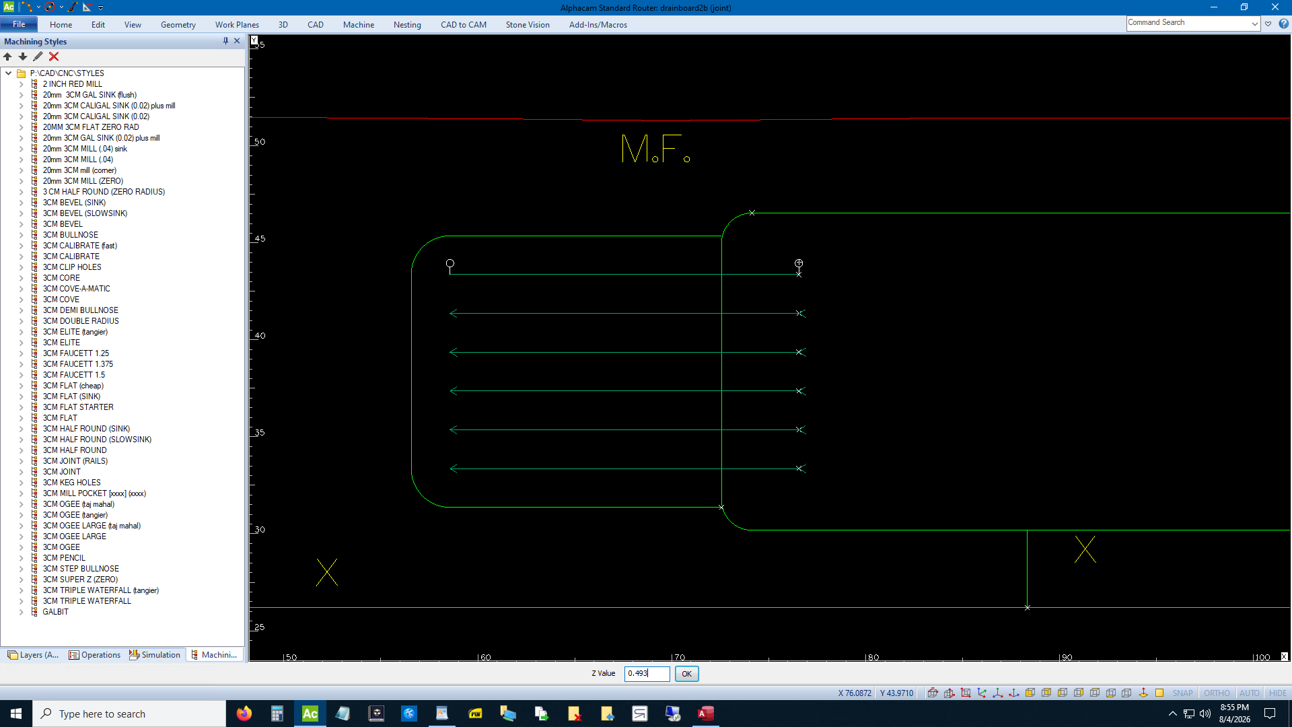Toggle SNAP mode in status bar
This screenshot has height=727, width=1292.
pos(1182,693)
